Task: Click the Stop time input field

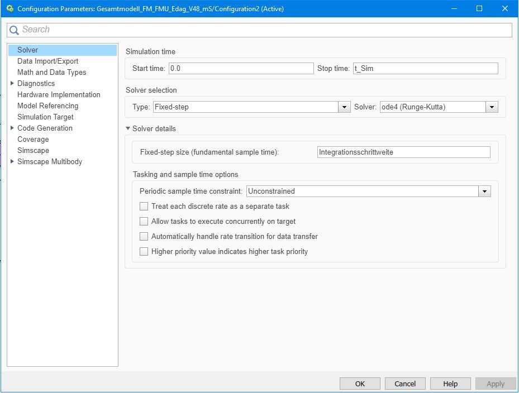Action: point(425,69)
